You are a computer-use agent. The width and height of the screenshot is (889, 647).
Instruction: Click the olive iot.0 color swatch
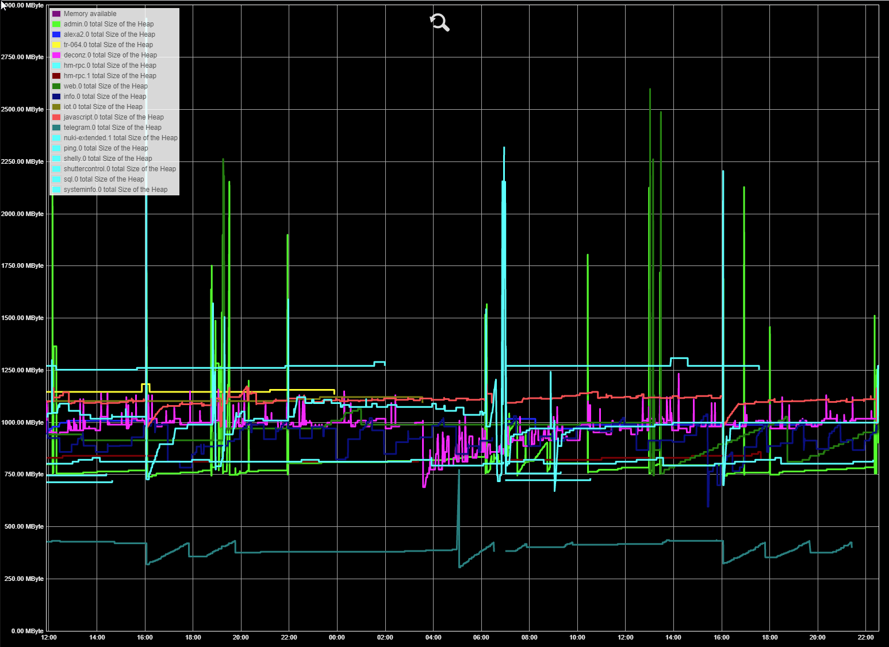tap(56, 107)
